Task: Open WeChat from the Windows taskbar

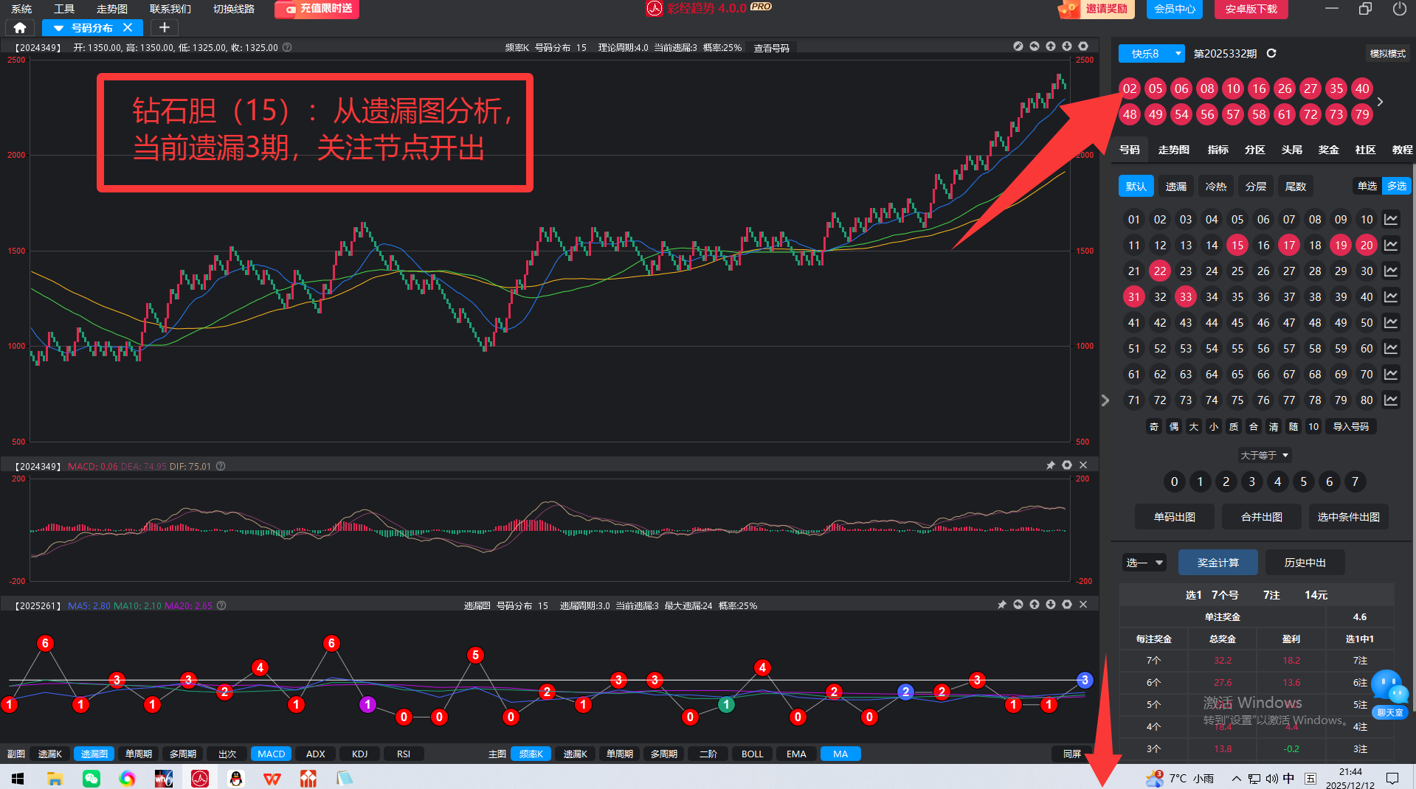Action: [91, 778]
